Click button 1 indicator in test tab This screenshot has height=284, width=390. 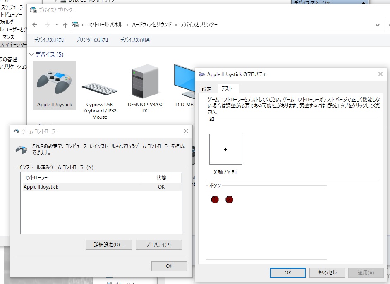coord(215,199)
